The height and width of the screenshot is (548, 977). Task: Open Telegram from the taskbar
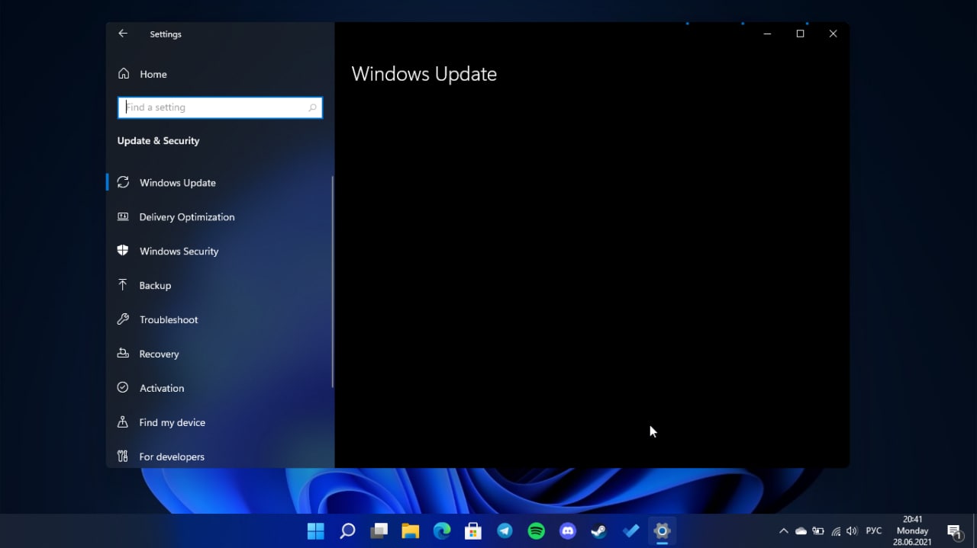(505, 531)
